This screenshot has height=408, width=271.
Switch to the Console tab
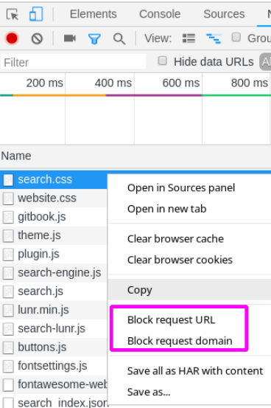(x=160, y=14)
